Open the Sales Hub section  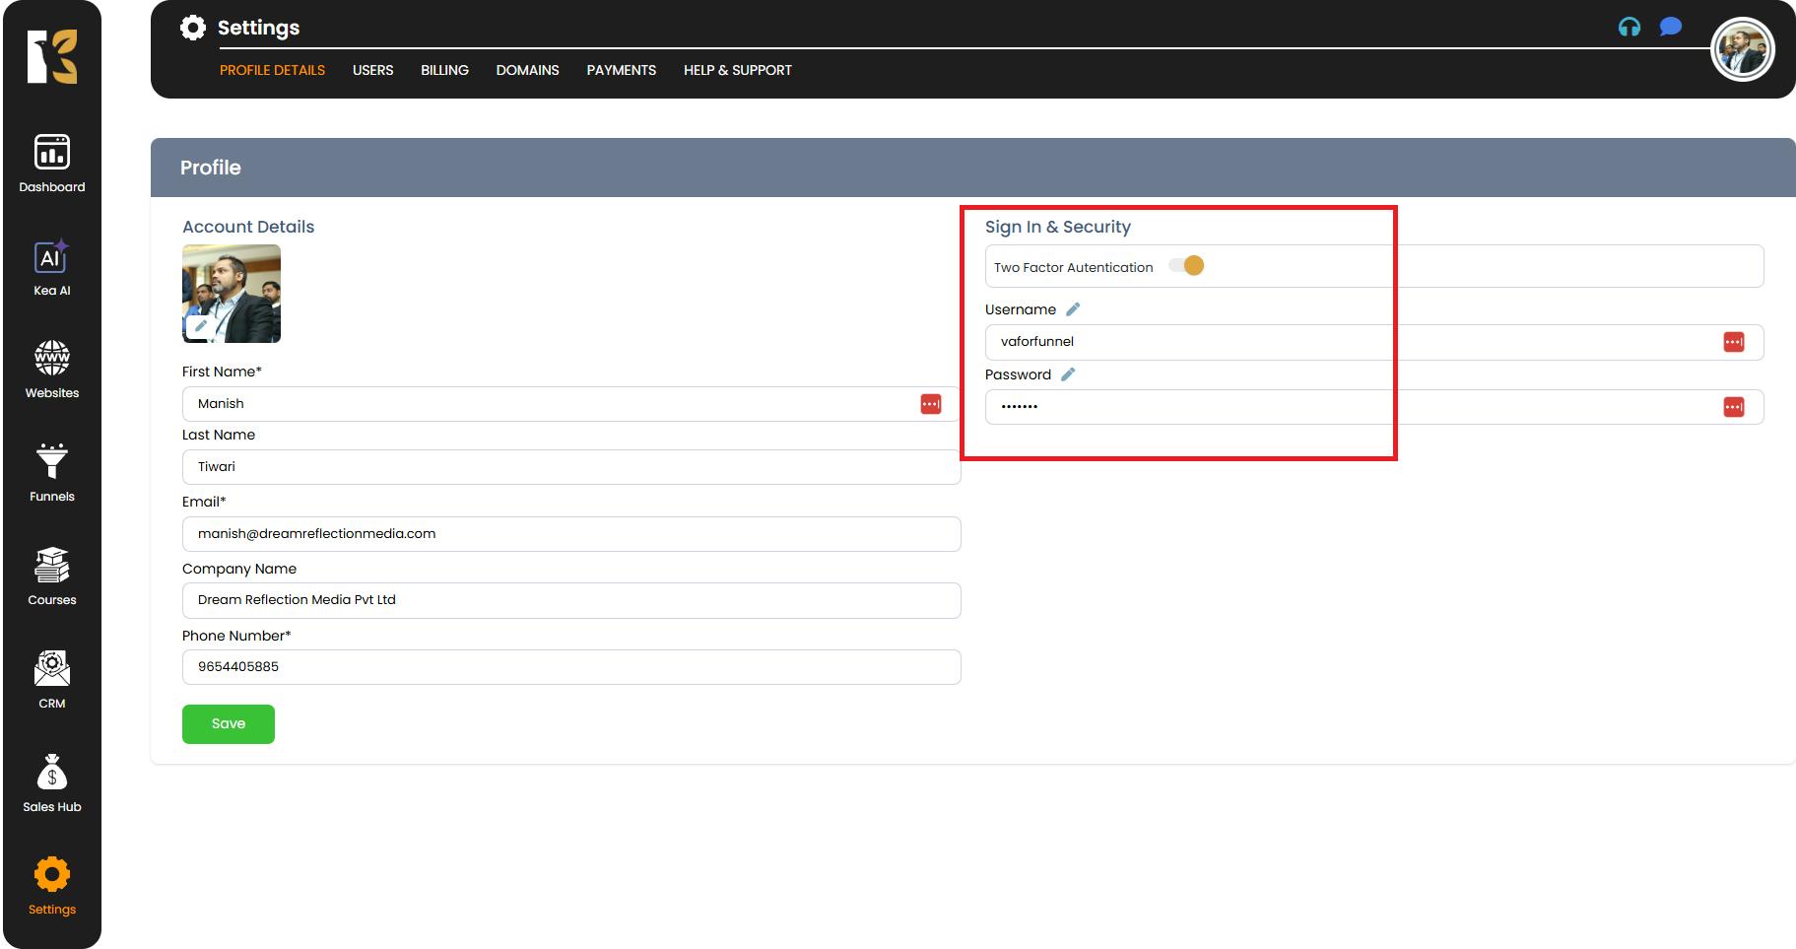click(x=52, y=783)
